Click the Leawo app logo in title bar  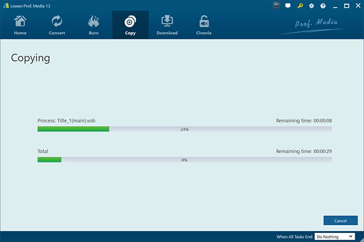pos(5,6)
